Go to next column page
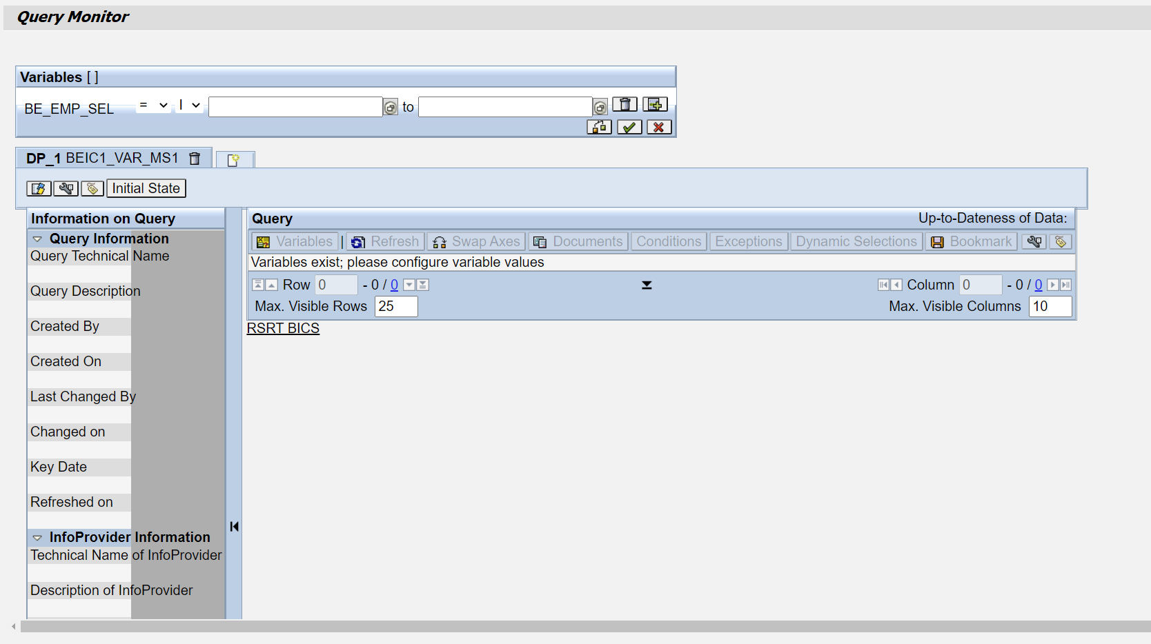 1052,285
